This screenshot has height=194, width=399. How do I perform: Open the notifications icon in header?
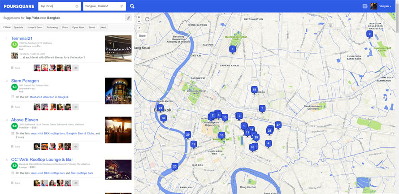click(365, 6)
